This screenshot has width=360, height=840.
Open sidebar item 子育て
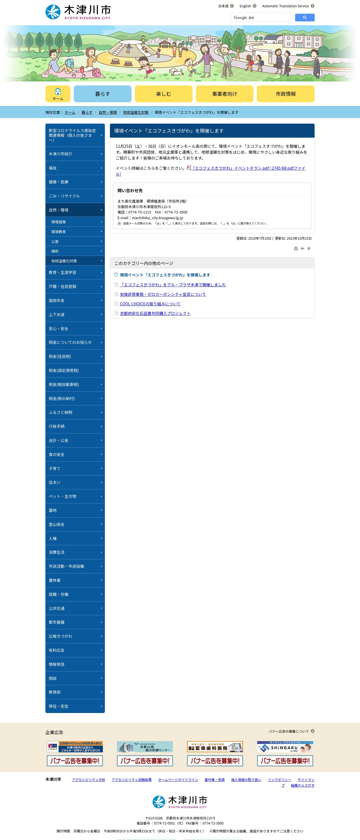[75, 469]
